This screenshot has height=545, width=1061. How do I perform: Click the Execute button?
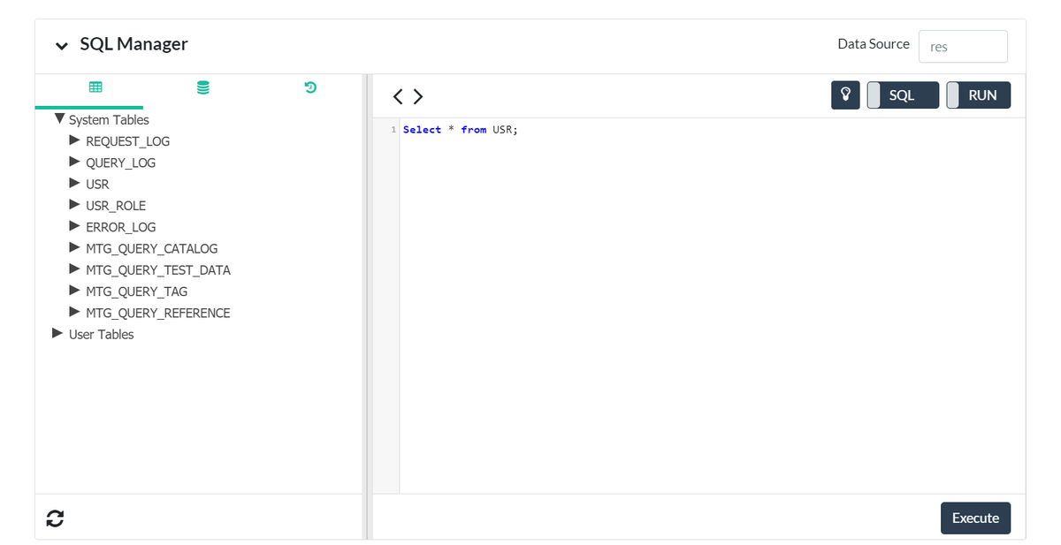975,519
